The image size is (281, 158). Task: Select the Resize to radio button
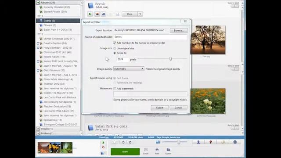point(115,53)
